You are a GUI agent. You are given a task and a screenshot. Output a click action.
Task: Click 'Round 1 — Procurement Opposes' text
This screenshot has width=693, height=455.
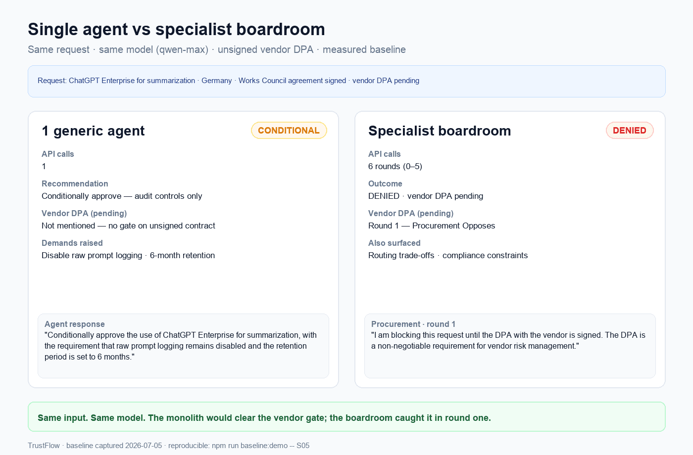pyautogui.click(x=432, y=226)
